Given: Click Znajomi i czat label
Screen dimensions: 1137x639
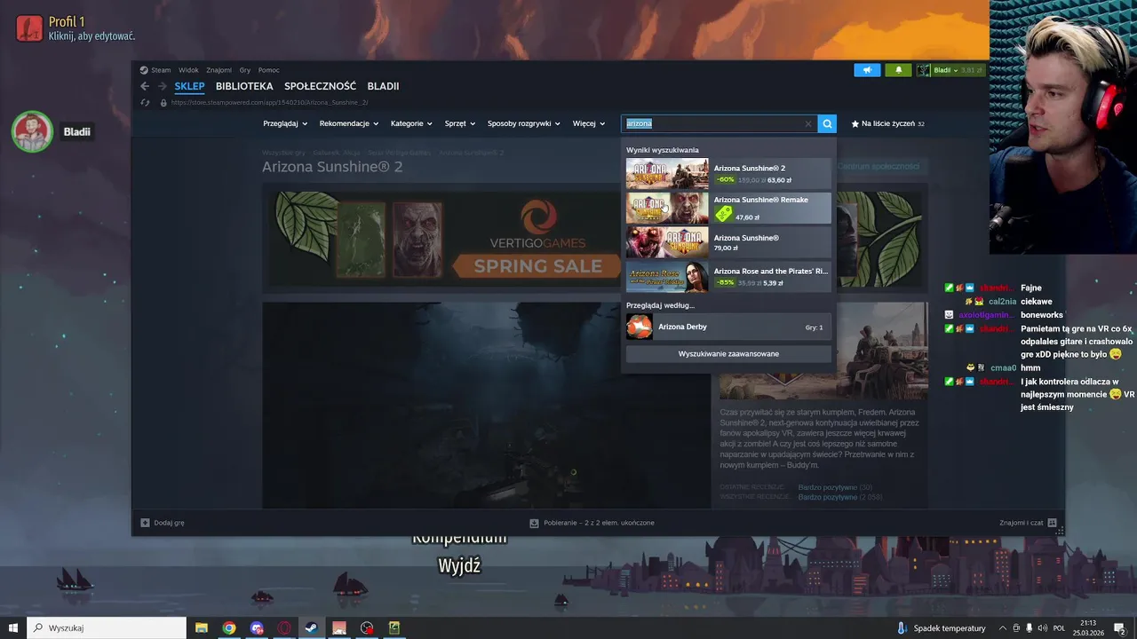Looking at the screenshot, I should pos(1021,523).
